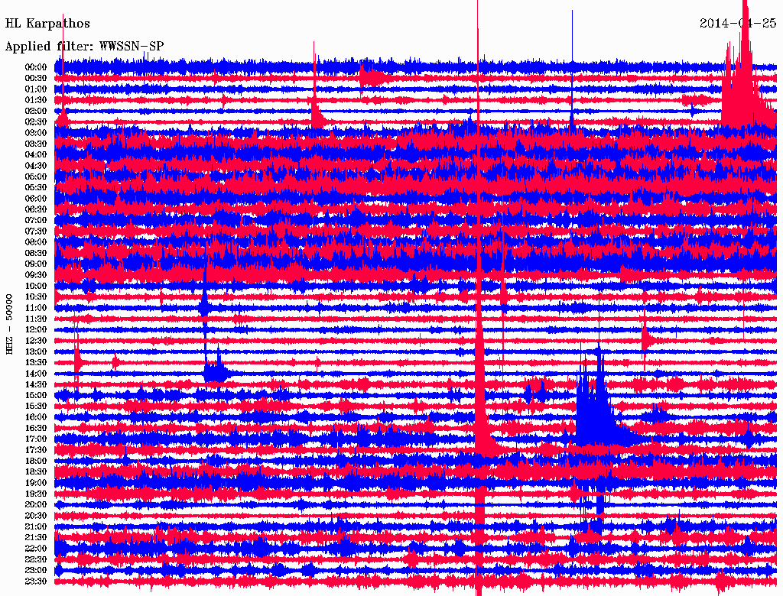
Task: Select the 06:00 time label
Action: pos(36,198)
